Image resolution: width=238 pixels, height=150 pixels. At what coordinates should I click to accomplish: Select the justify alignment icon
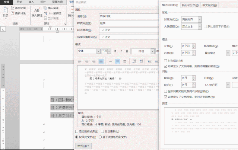point(101,61)
